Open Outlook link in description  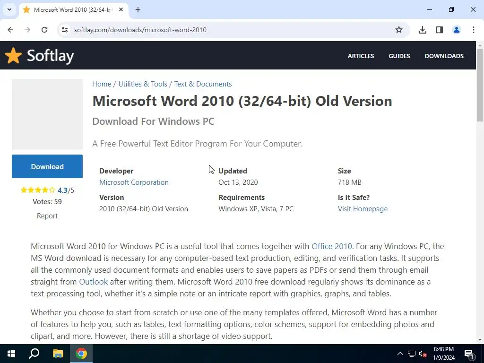[93, 282]
